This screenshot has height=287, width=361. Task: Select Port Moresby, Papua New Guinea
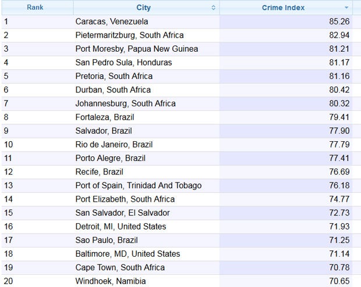(136, 49)
